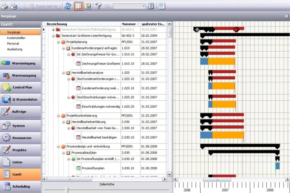Expand Serienstart Kleinserie Multistepfertigung node

53,30
